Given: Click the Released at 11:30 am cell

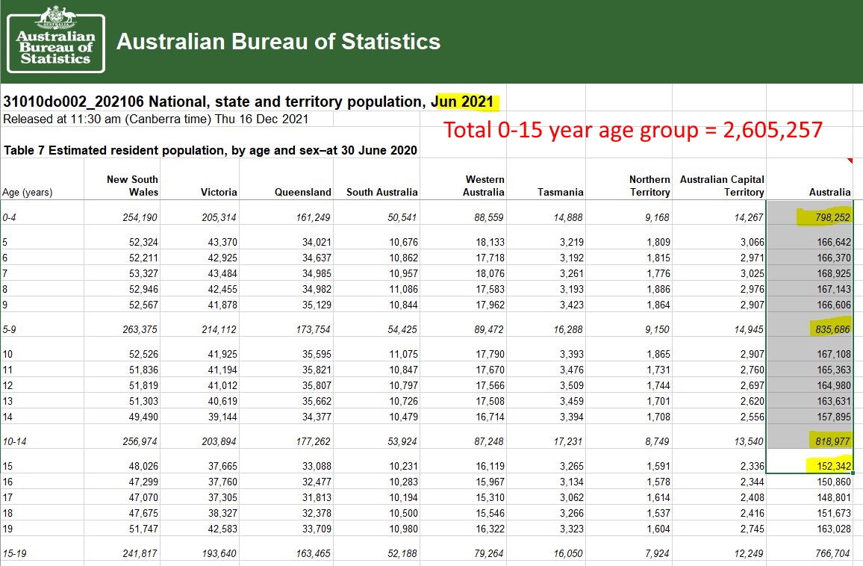Looking at the screenshot, I should coord(155,119).
